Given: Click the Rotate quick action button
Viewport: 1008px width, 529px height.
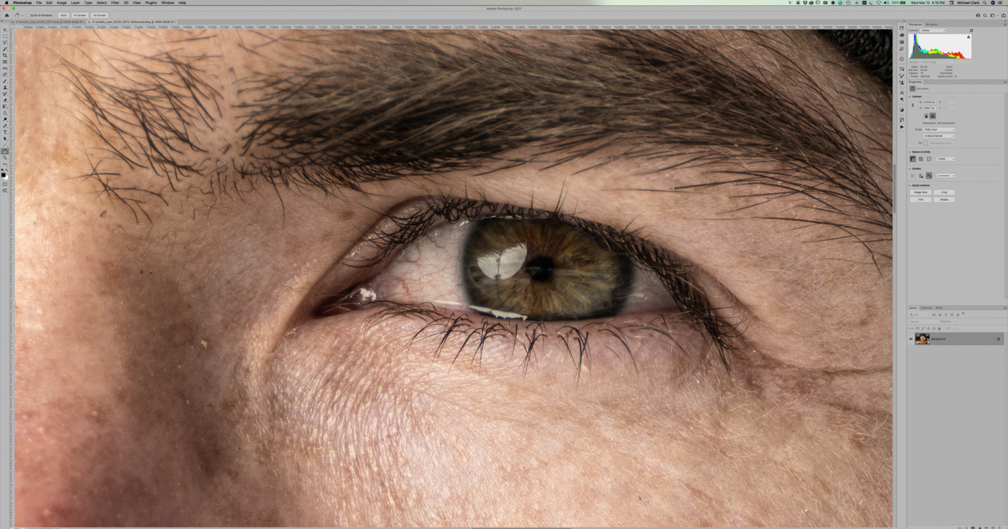Looking at the screenshot, I should coord(944,200).
